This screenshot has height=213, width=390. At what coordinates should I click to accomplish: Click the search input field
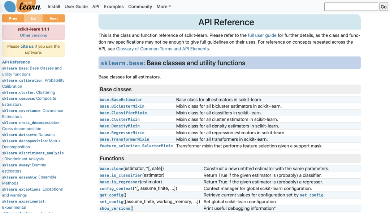click(x=351, y=7)
